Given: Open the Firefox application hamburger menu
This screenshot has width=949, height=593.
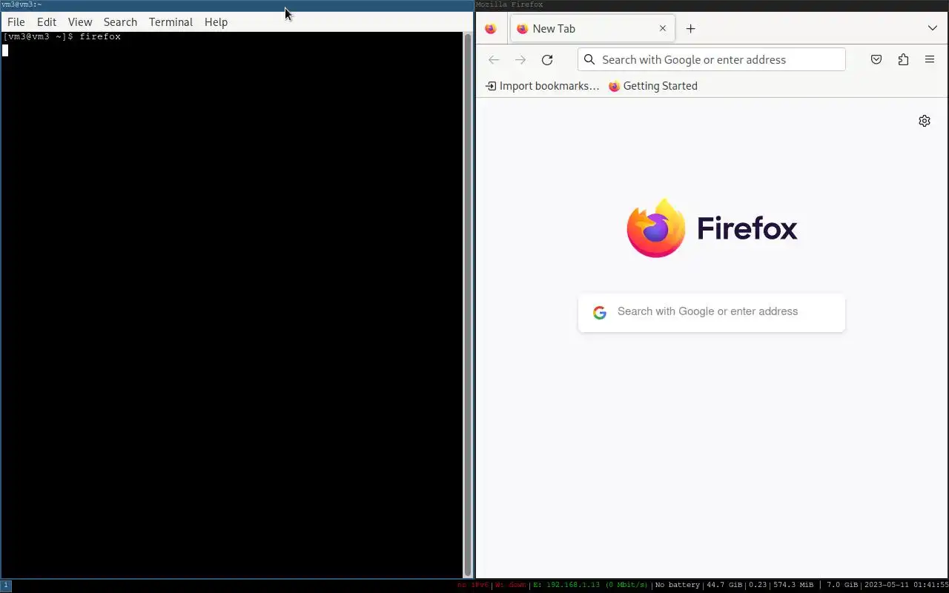Looking at the screenshot, I should point(930,60).
